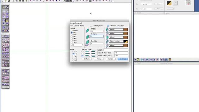The width and height of the screenshot is (199, 112).
Task: Select 'Only if same type' option
Action: pyautogui.click(x=108, y=26)
